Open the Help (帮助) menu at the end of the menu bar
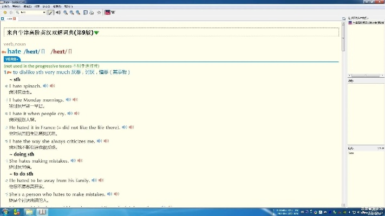Image resolution: width=385 pixels, height=216 pixels. (68, 6)
